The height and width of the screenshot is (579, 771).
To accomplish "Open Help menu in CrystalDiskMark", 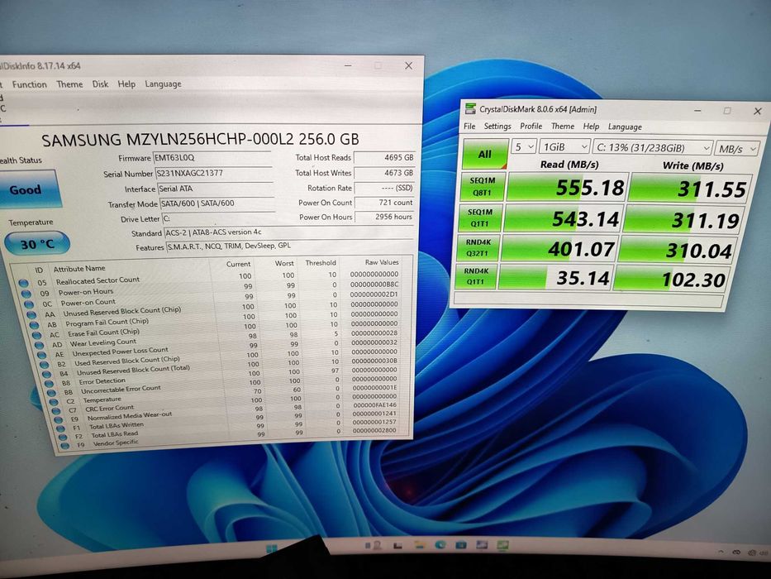I will click(591, 127).
